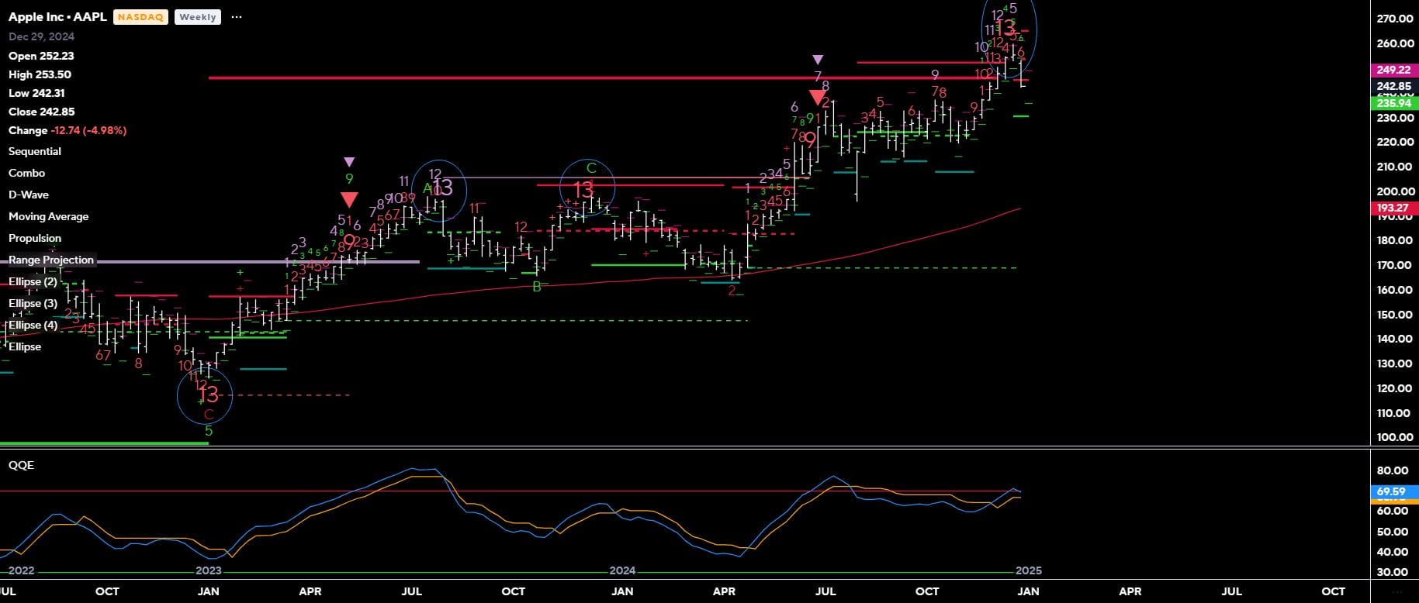
Task: Select the circled 13 at the January 2023 low
Action: 208,396
